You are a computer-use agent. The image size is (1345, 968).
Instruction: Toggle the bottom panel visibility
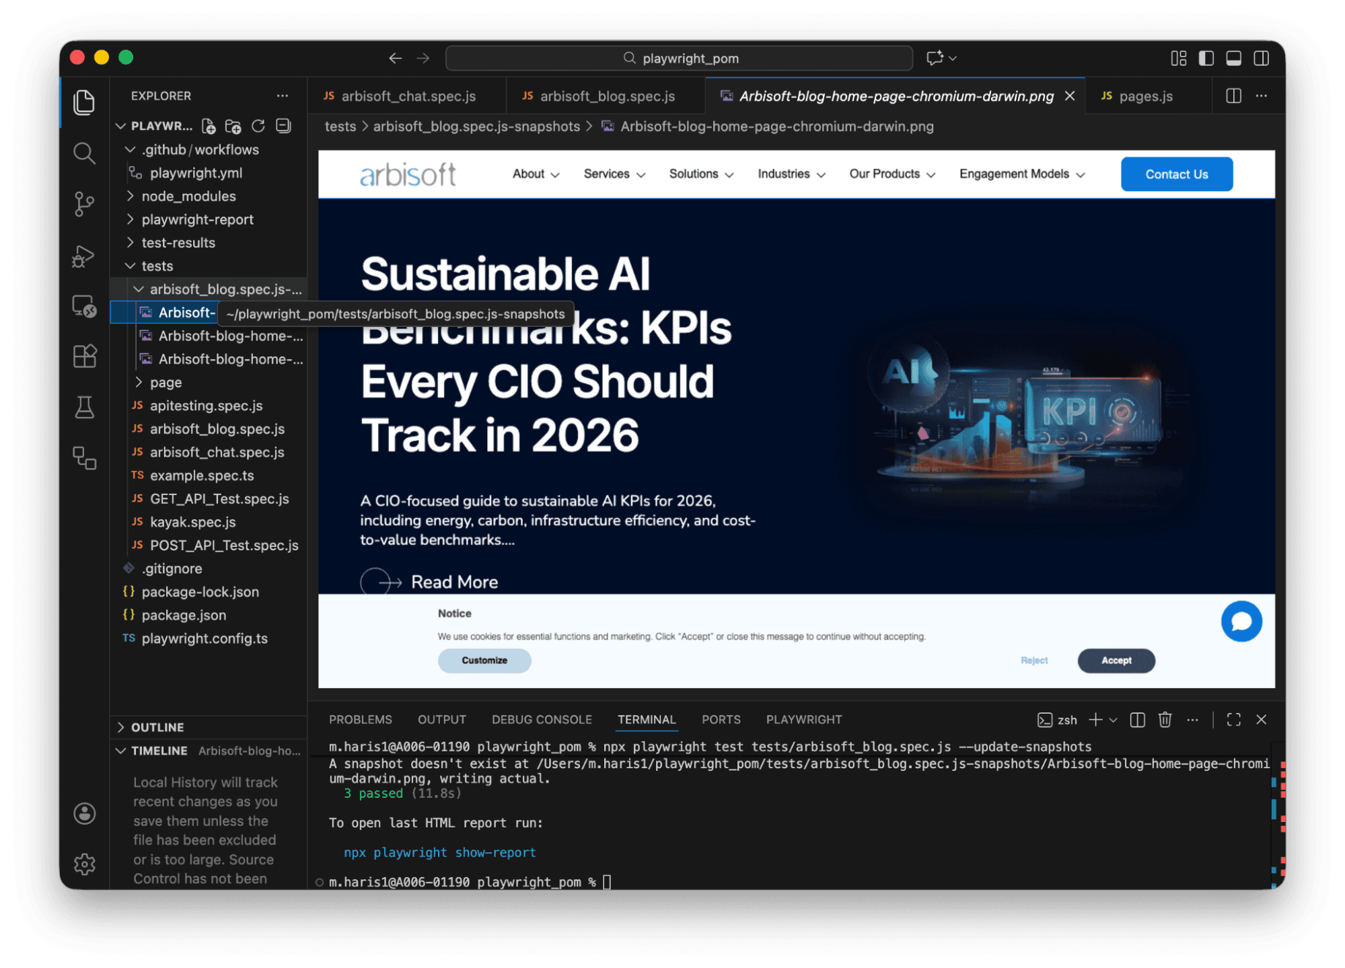1233,59
